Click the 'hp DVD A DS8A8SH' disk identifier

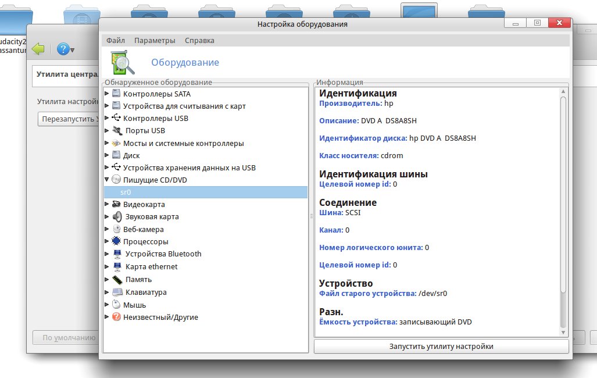tap(442, 138)
